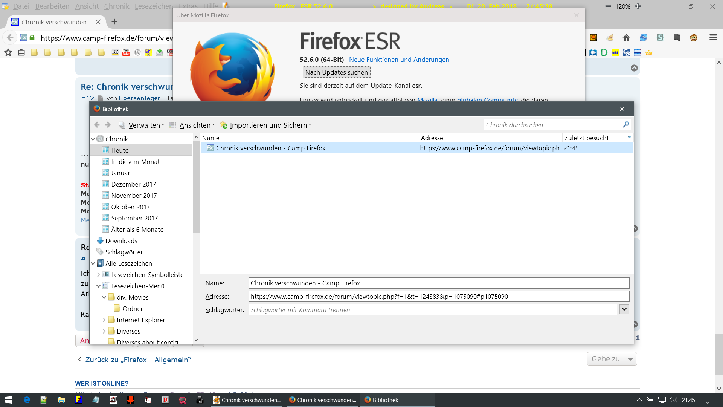Viewport: 723px width, 407px height.
Task: Expand Lesezeichen-Symbolleiste folder
Action: tap(99, 275)
